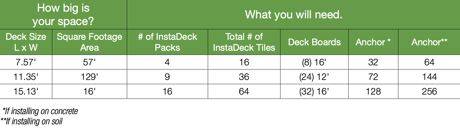Click the "If installing on concrete" footnote
This screenshot has height=129, width=460.
(x=40, y=111)
